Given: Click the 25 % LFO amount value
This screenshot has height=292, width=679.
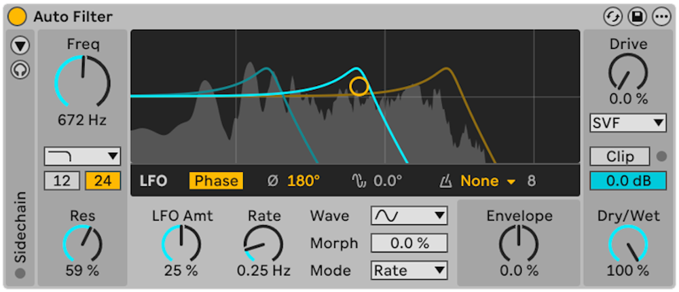Looking at the screenshot, I should click(181, 271).
